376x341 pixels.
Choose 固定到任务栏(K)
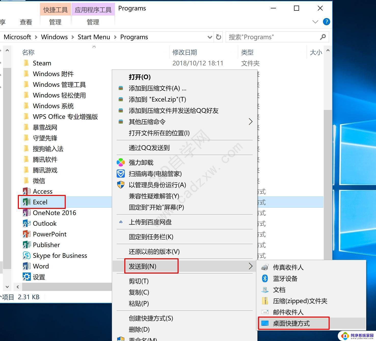(x=151, y=237)
